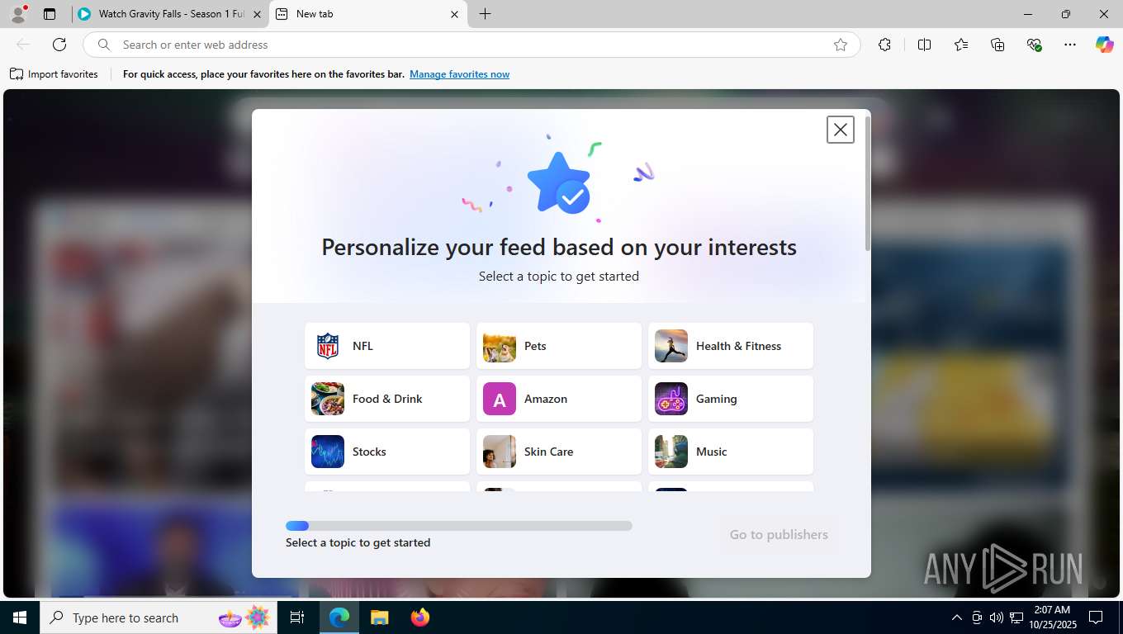Select the NFL topic

pyautogui.click(x=387, y=346)
